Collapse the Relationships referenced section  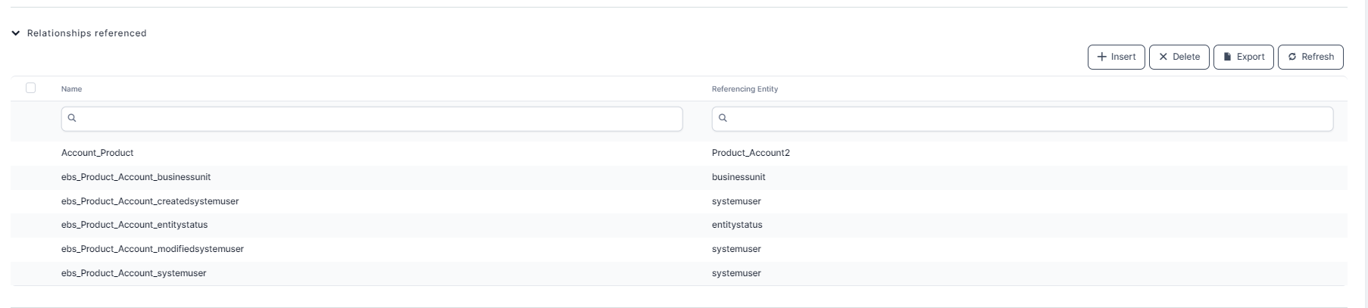tap(16, 33)
